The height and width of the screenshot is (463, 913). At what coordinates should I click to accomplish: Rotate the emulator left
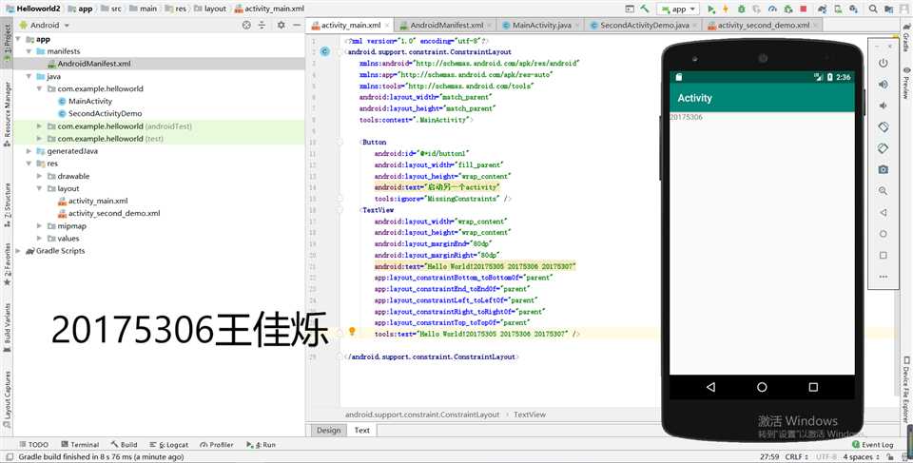(x=883, y=127)
